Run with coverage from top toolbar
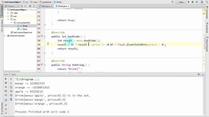Image resolution: width=209 pixels, height=117 pixels. [x=197, y=2]
